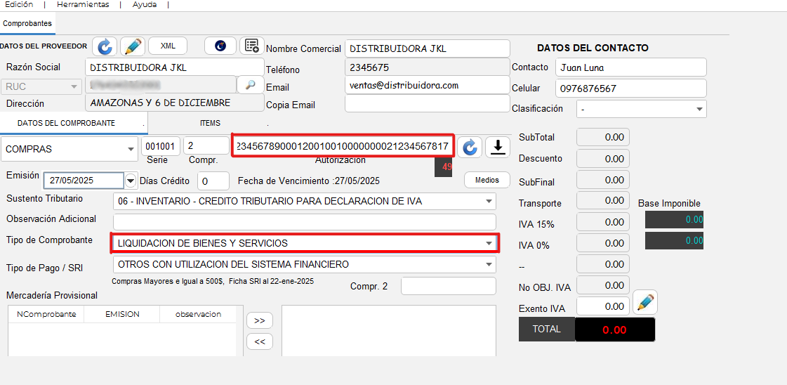The height and width of the screenshot is (385, 787).
Task: Switch to the ITEMS tab
Action: pos(210,123)
